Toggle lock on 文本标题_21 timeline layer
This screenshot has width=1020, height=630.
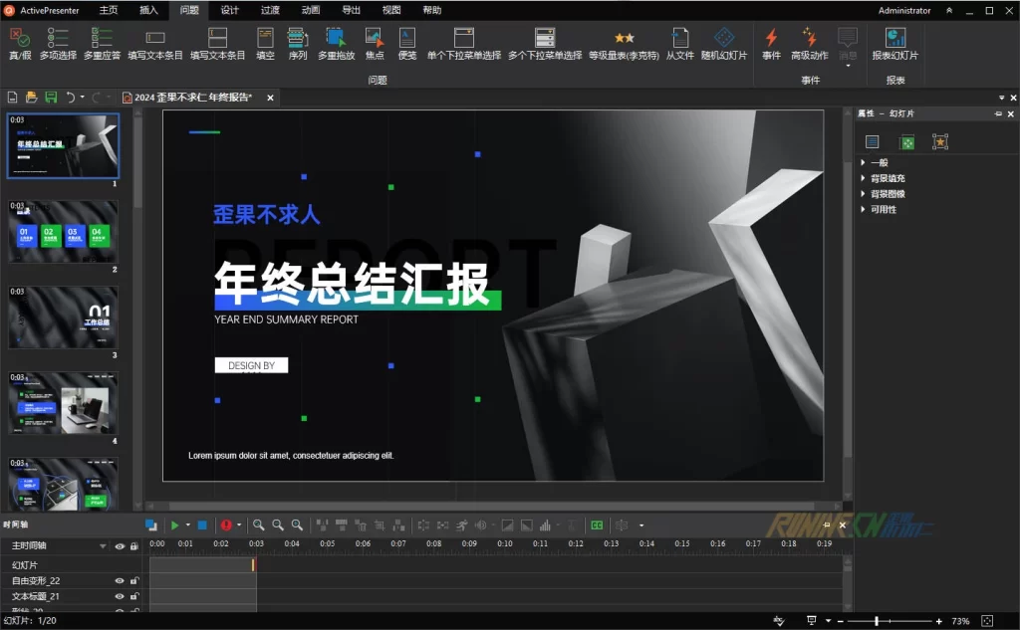coord(134,596)
